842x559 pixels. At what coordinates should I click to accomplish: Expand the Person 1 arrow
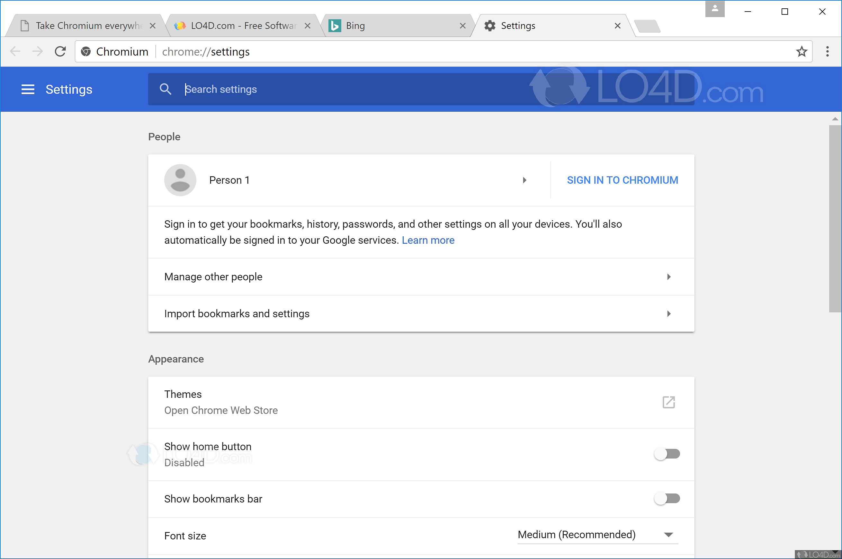pyautogui.click(x=524, y=180)
